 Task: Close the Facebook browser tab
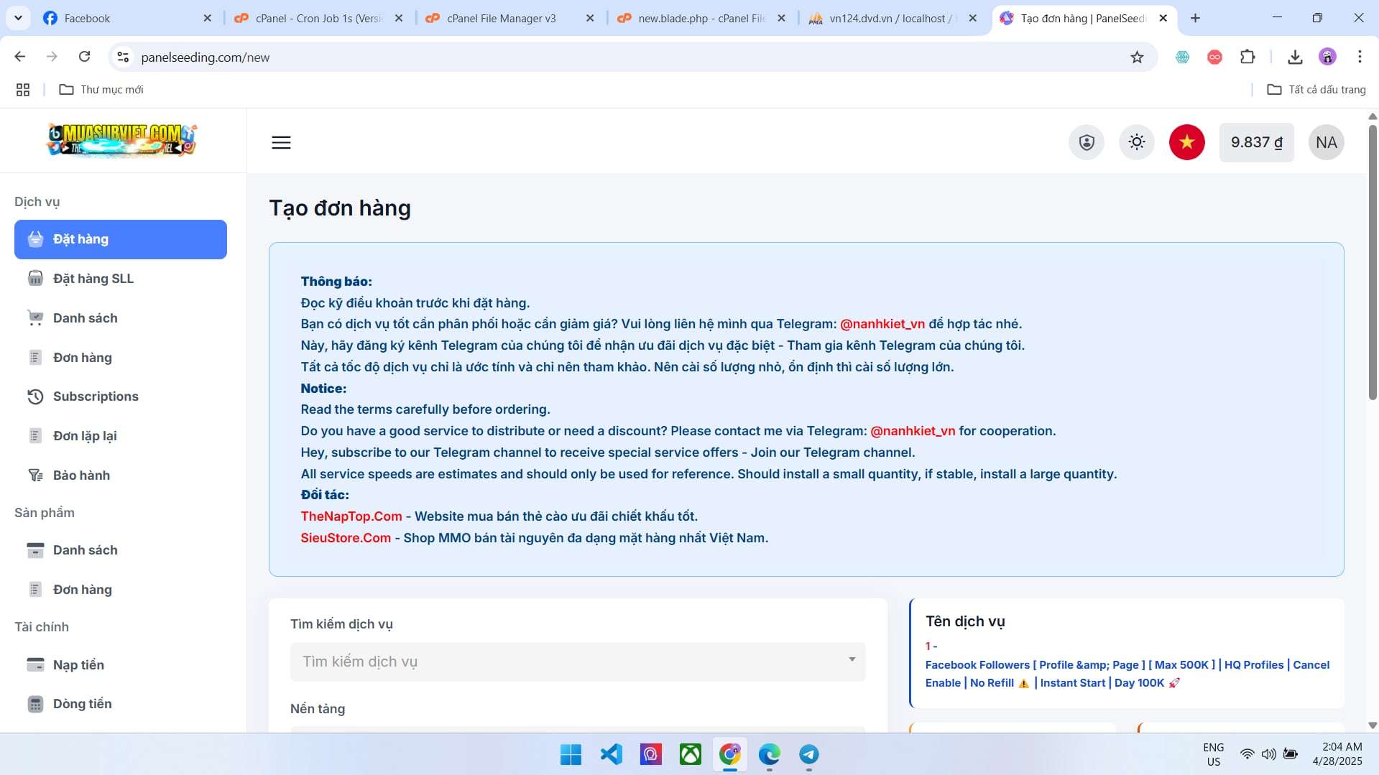click(208, 18)
